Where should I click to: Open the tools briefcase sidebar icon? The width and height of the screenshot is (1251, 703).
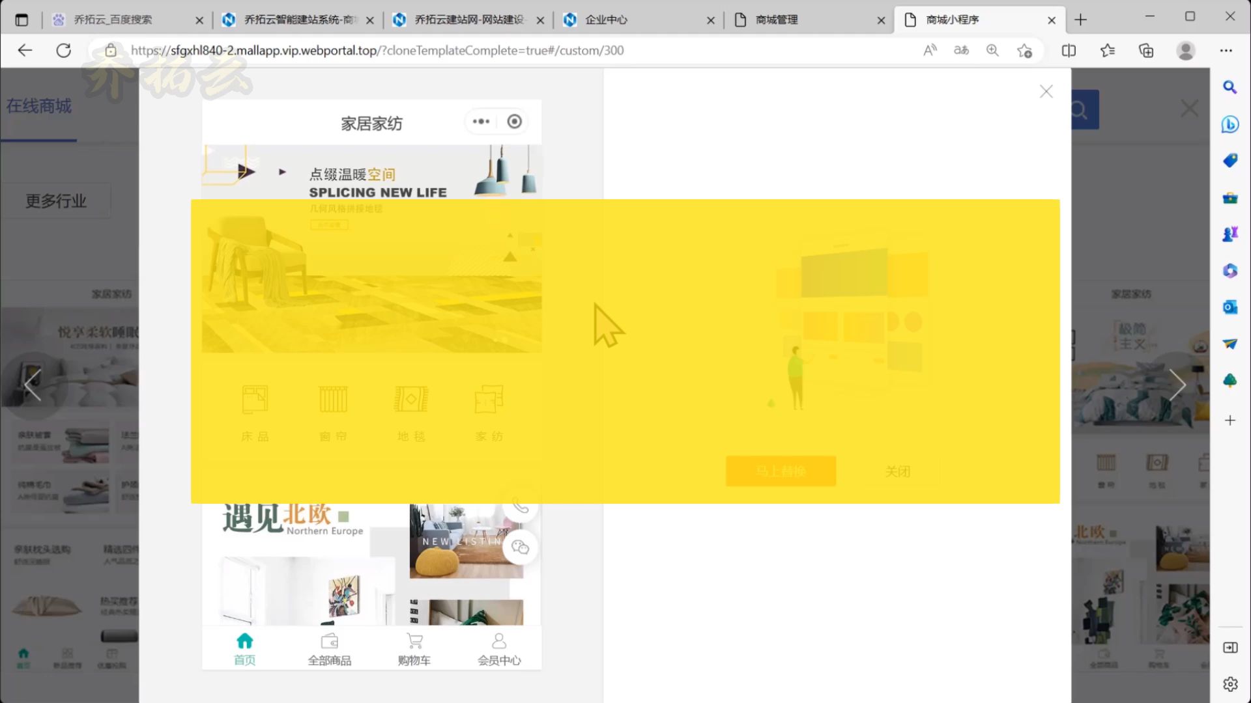pyautogui.click(x=1230, y=197)
